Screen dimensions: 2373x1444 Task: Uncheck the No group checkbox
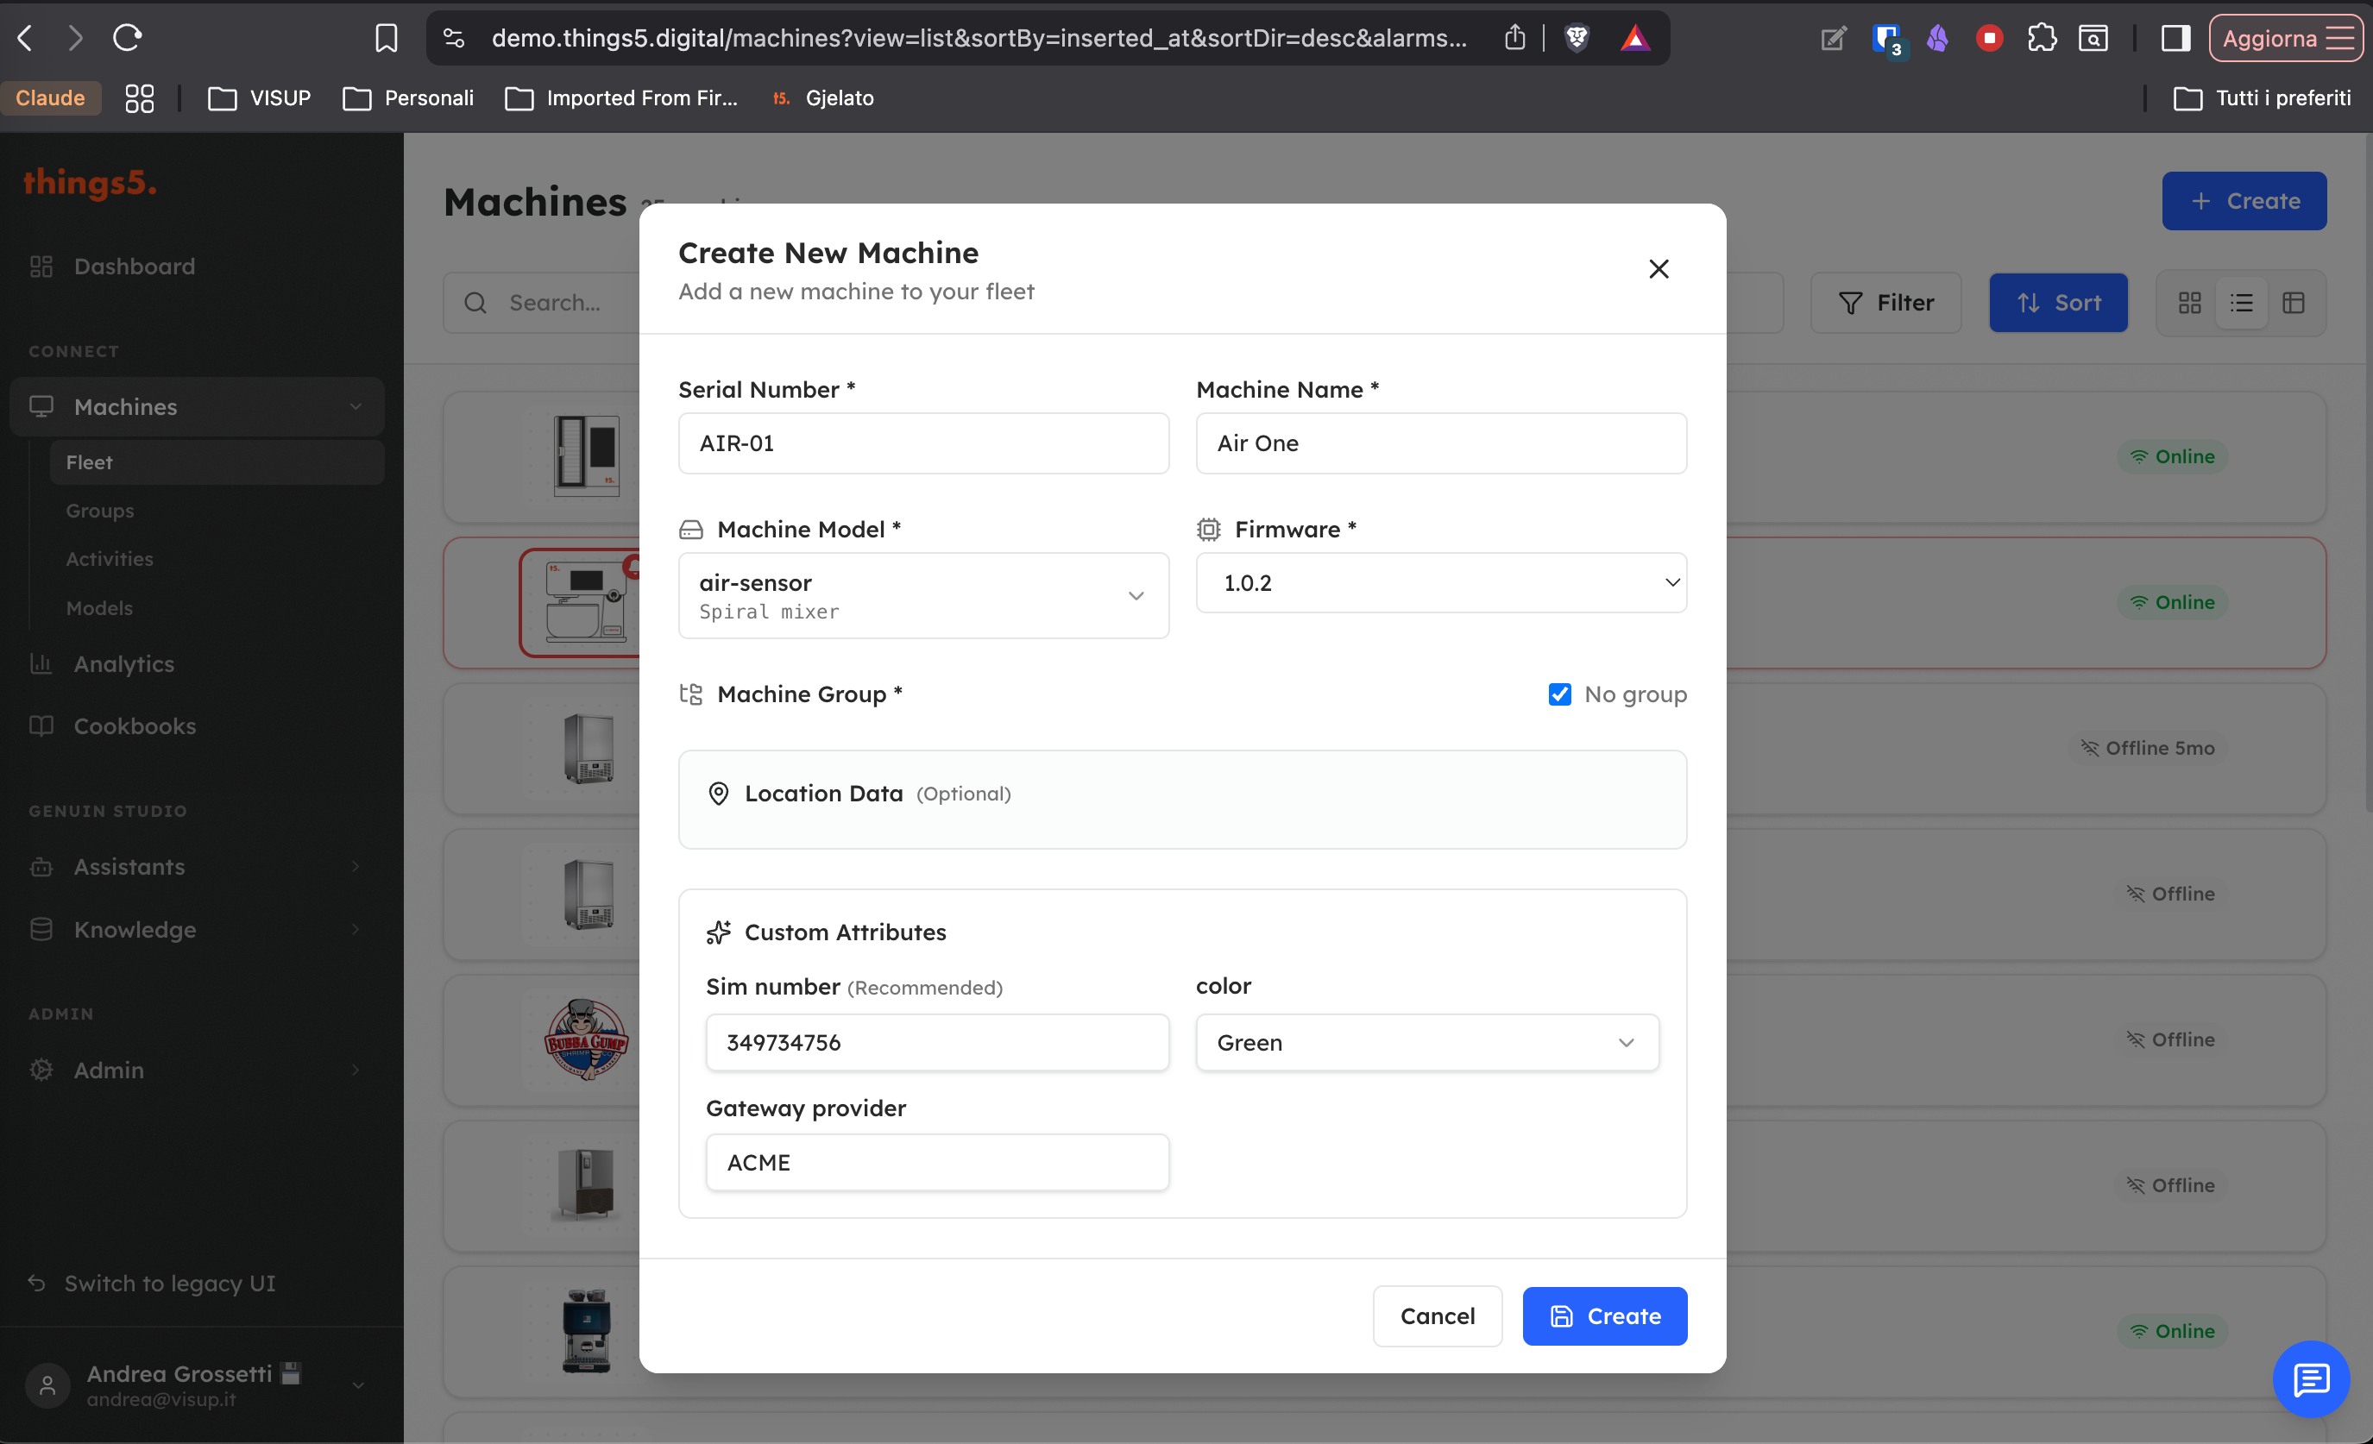tap(1559, 694)
